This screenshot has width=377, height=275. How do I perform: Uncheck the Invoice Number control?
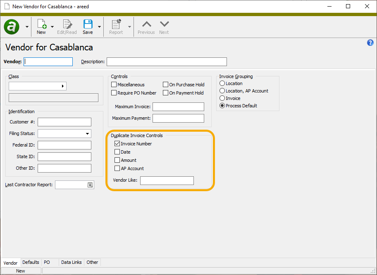pyautogui.click(x=117, y=144)
